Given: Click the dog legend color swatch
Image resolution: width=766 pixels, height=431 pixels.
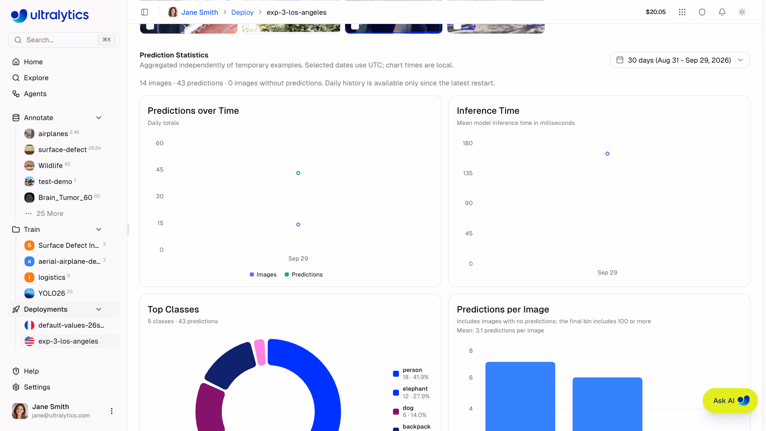Looking at the screenshot, I should coord(396,411).
